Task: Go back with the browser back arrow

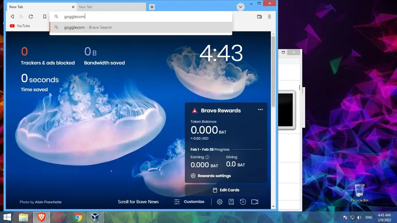Action: coord(12,17)
